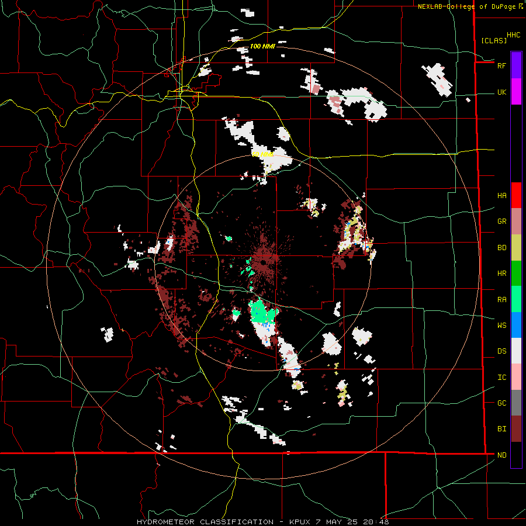Click the UK legend label
Viewport: 526px width, 526px height.
tap(501, 92)
